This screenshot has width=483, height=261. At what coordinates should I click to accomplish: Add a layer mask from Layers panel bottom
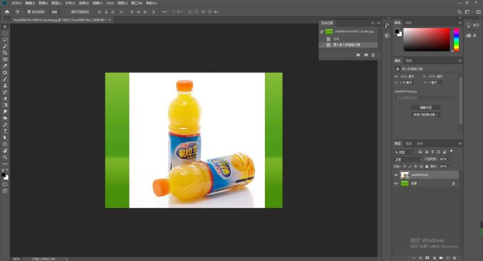427,258
